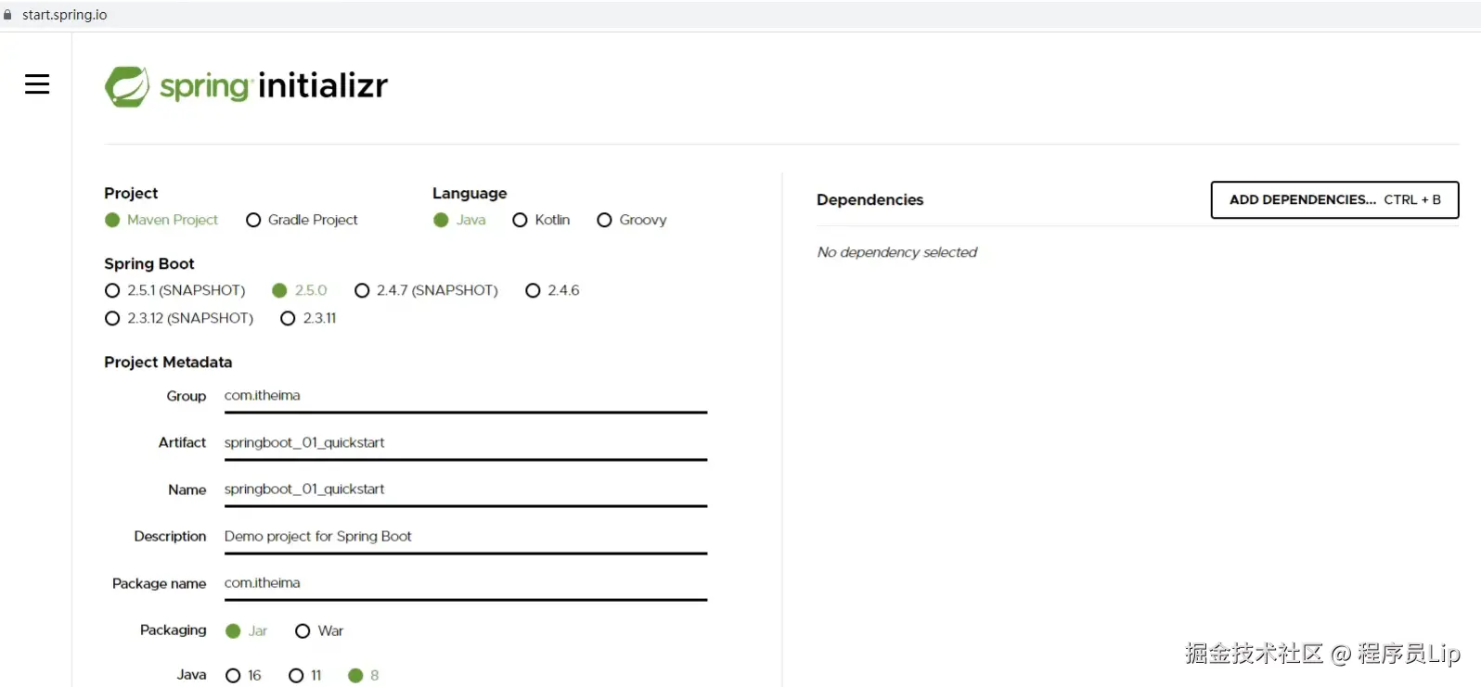This screenshot has height=687, width=1481.
Task: Focus the Group input field
Action: pos(466,396)
